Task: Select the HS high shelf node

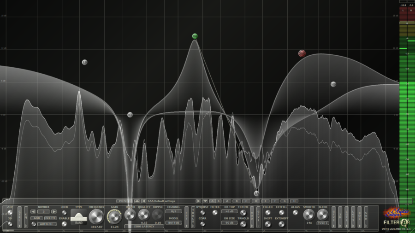Action: [x=333, y=84]
